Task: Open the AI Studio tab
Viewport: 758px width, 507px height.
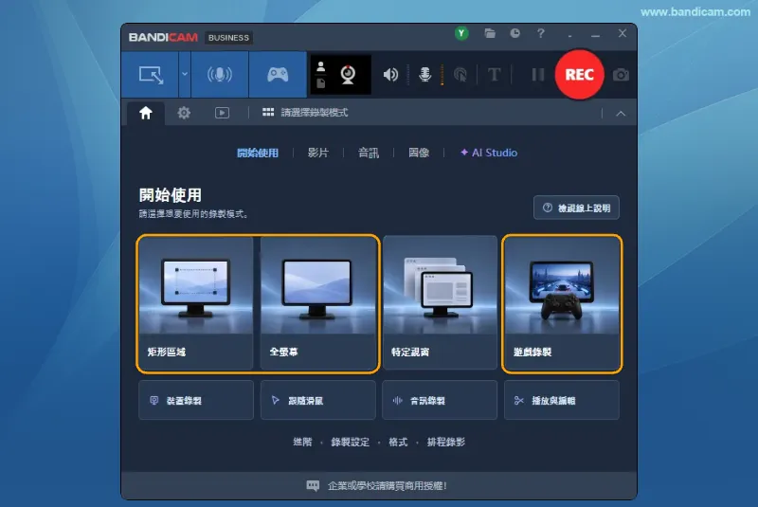Action: pos(489,153)
